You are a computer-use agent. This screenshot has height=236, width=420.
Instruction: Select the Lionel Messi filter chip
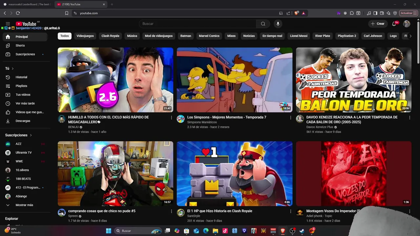click(299, 36)
